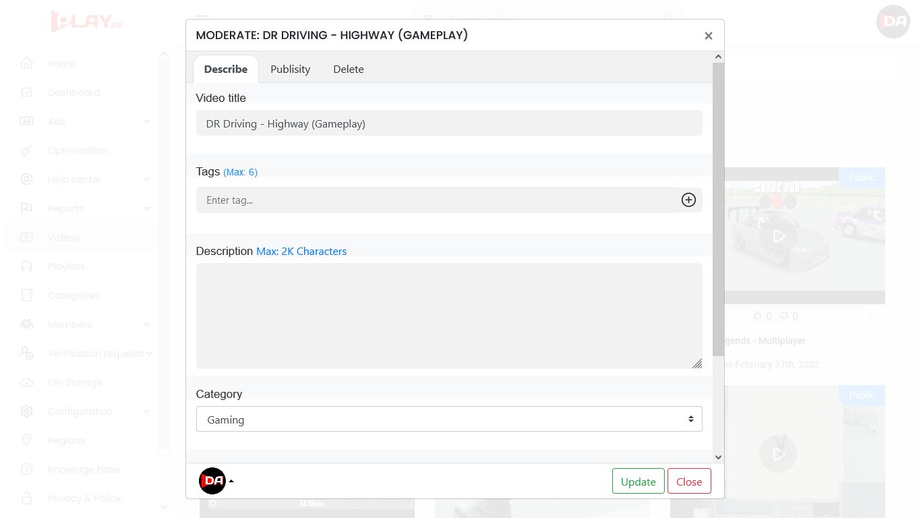Image resolution: width=921 pixels, height=518 pixels.
Task: Open the DA profile avatar in the top-right header
Action: pyautogui.click(x=893, y=22)
